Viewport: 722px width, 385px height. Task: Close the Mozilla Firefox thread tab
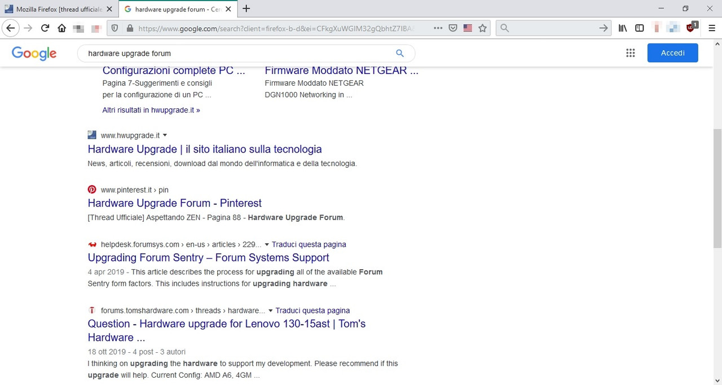point(109,9)
